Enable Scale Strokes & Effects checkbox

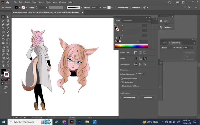tap(122, 86)
